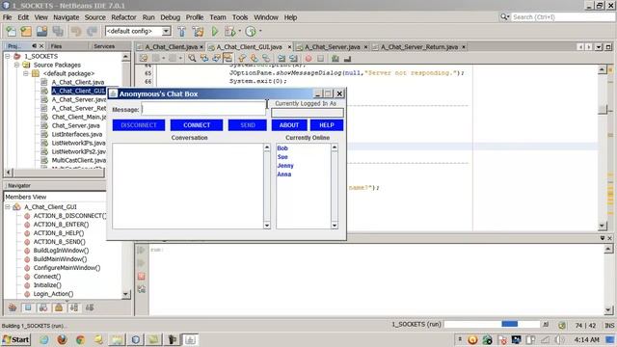Collapse A_Chat_Client_GUI node in Navigator
This screenshot has width=617, height=347.
tap(8, 206)
